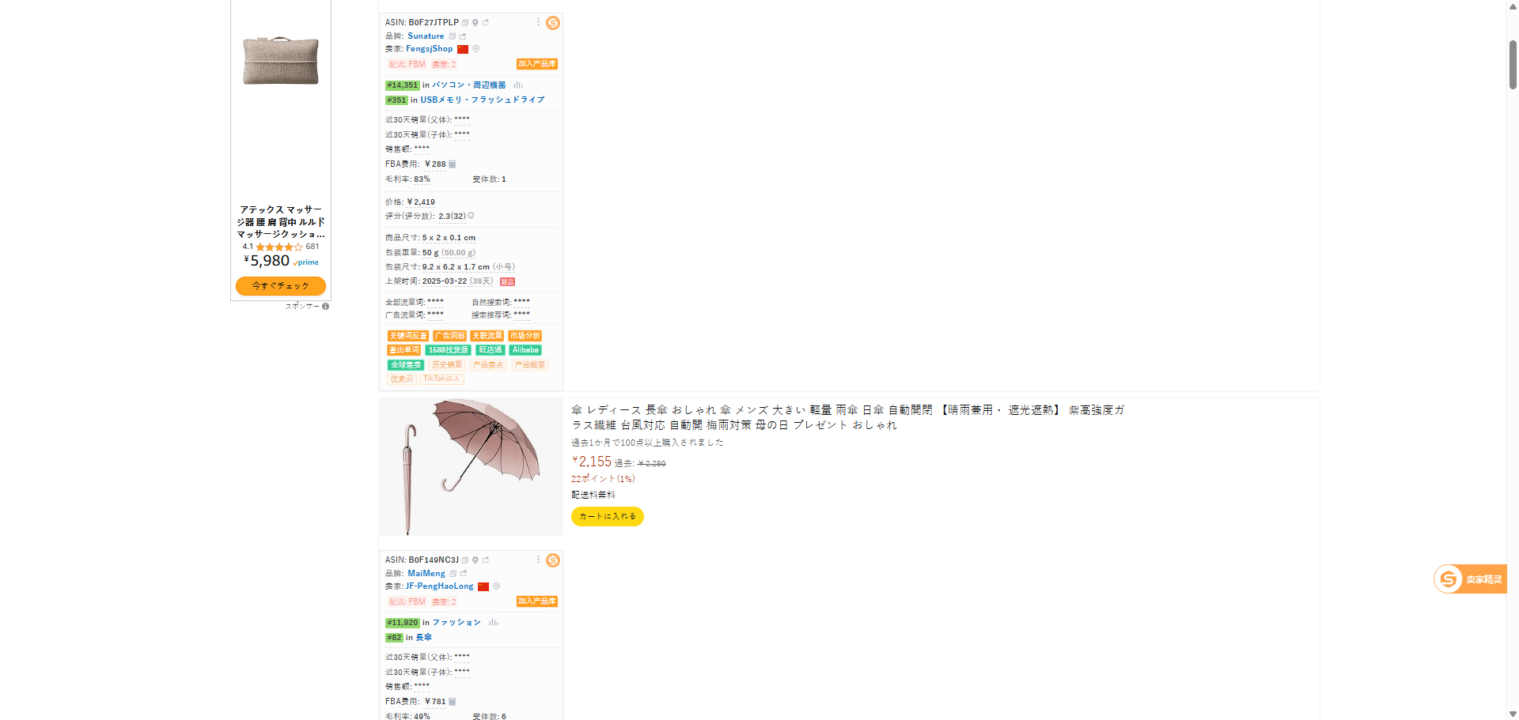The height and width of the screenshot is (720, 1519).
Task: Click the pink umbrella product thumbnail
Action: [x=471, y=467]
